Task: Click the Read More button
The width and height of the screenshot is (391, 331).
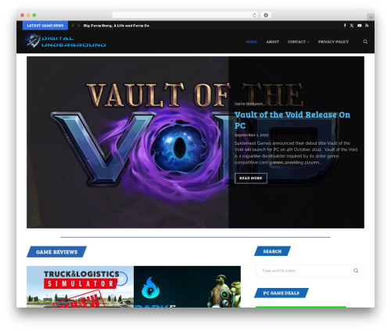Action: (251, 178)
